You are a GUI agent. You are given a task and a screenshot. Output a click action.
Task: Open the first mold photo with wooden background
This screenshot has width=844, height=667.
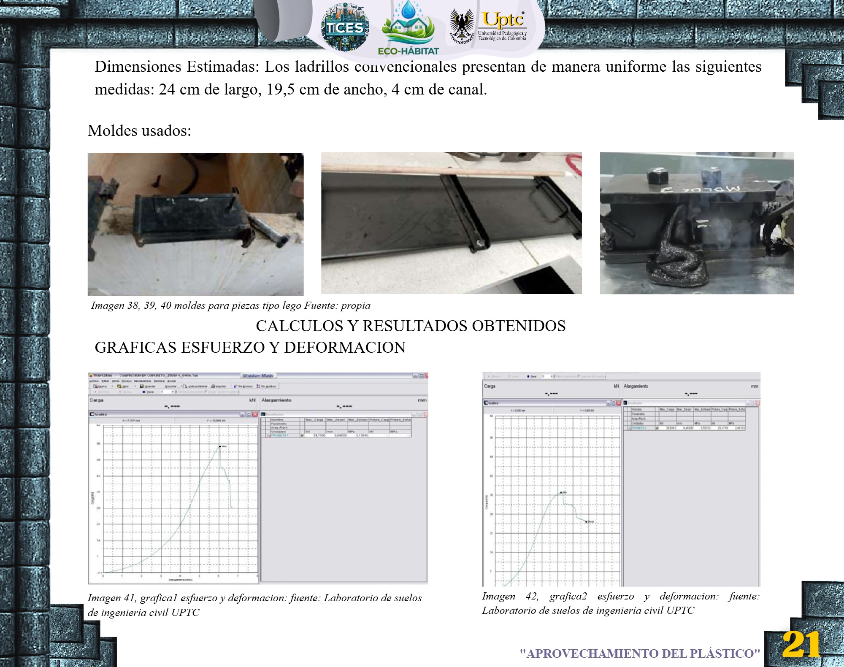(195, 224)
